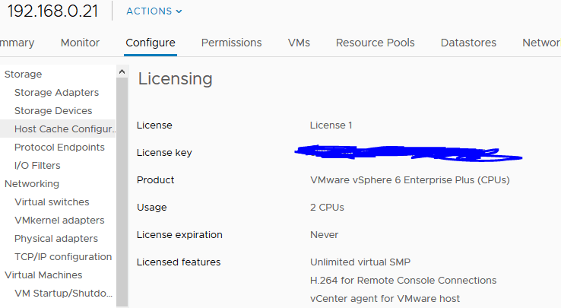Open Storage Adapters in sidebar

(x=56, y=93)
